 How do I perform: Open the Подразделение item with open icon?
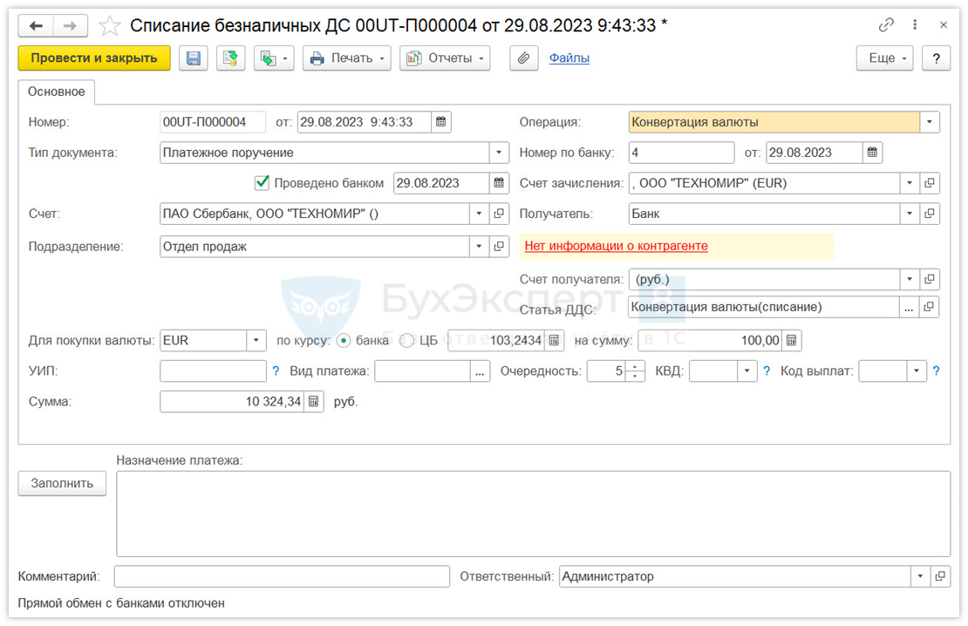(499, 247)
